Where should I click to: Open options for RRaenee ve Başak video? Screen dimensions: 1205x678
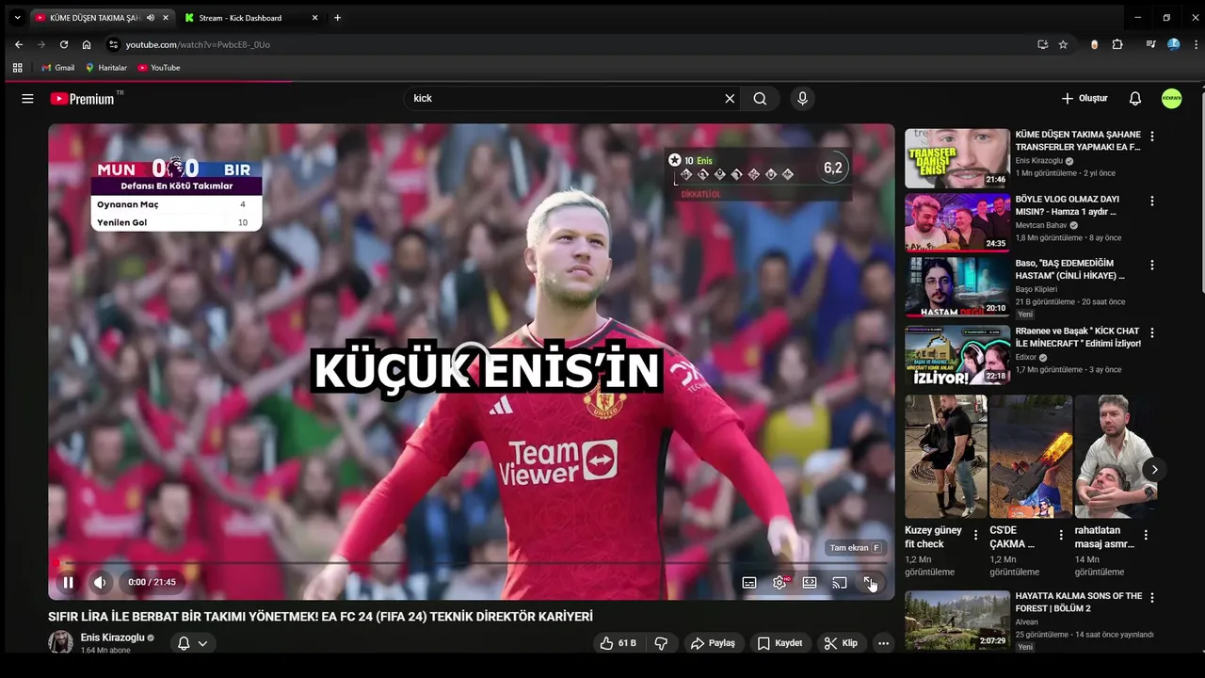[1151, 332]
